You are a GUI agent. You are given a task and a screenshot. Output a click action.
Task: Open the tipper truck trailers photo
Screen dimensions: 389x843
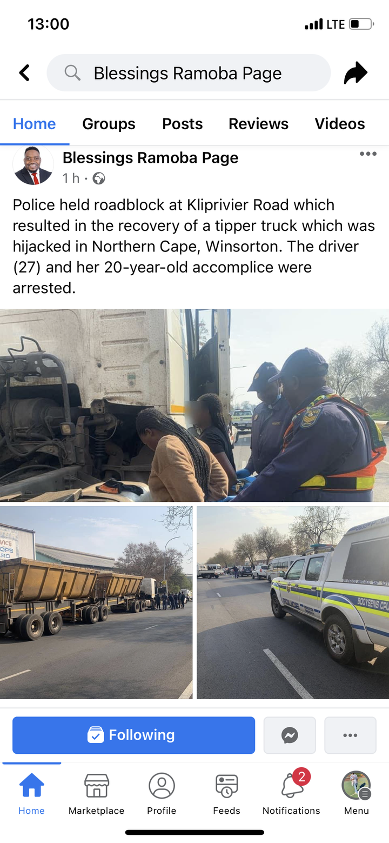(96, 602)
